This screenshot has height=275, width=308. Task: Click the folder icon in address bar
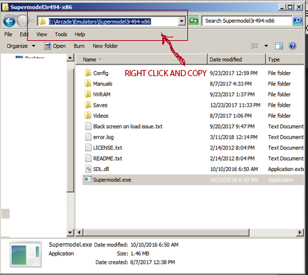pos(42,21)
